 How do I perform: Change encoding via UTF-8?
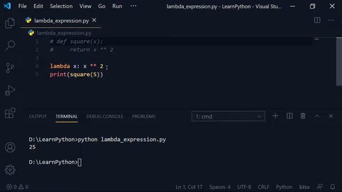(x=244, y=187)
